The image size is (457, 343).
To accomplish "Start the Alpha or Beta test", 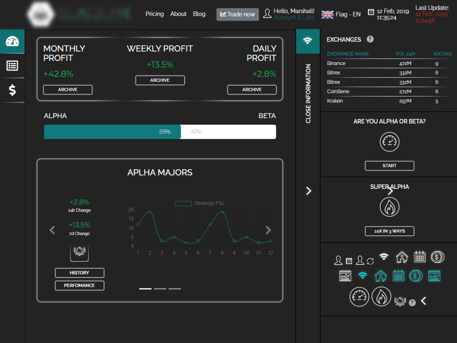I will tap(389, 166).
